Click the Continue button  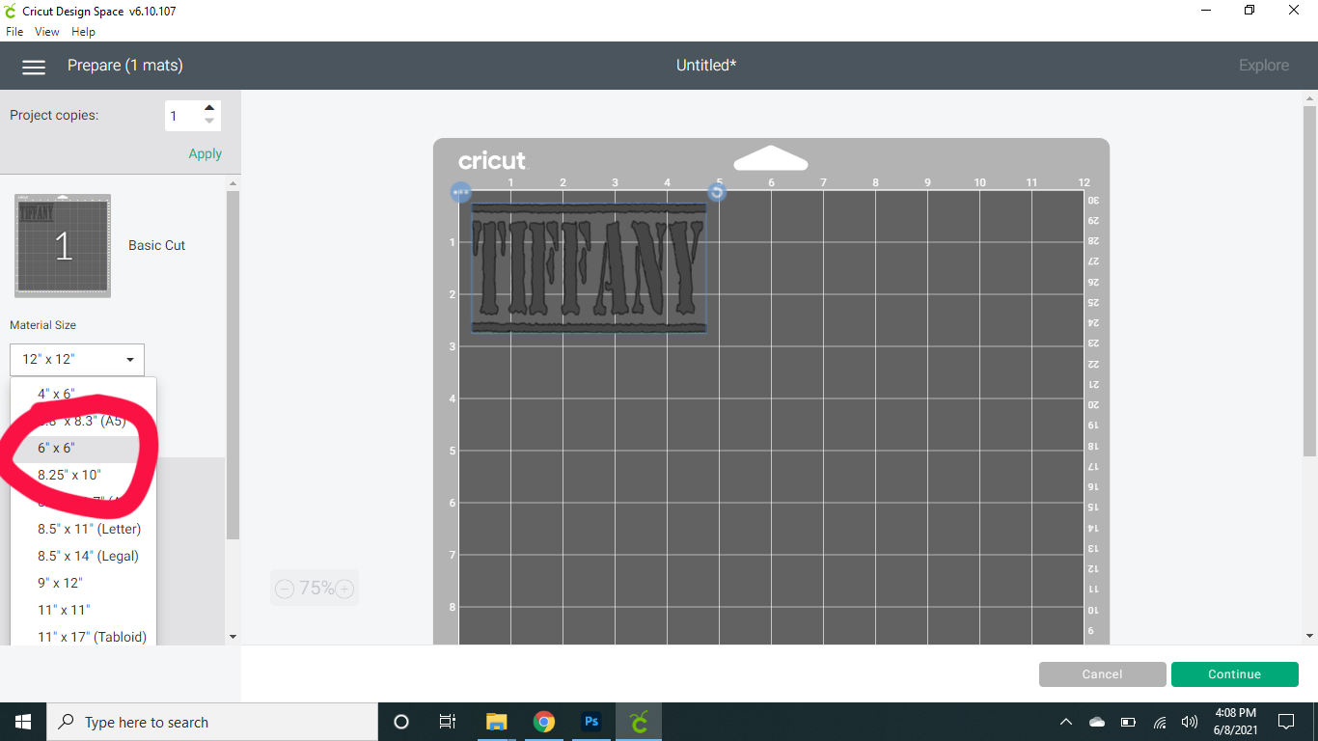click(1234, 674)
